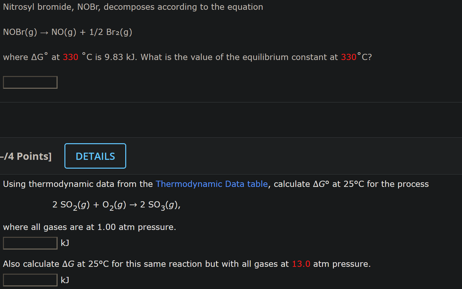Open DETAILS for the 4-point question

tap(95, 156)
